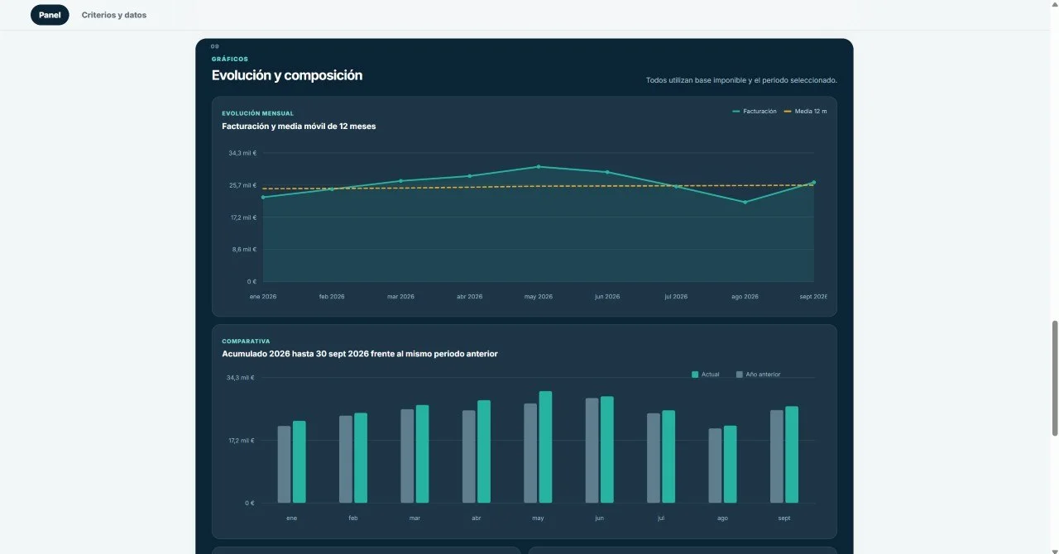Image resolution: width=1059 pixels, height=554 pixels.
Task: Toggle the Media 12 m legend entry
Action: [x=805, y=111]
